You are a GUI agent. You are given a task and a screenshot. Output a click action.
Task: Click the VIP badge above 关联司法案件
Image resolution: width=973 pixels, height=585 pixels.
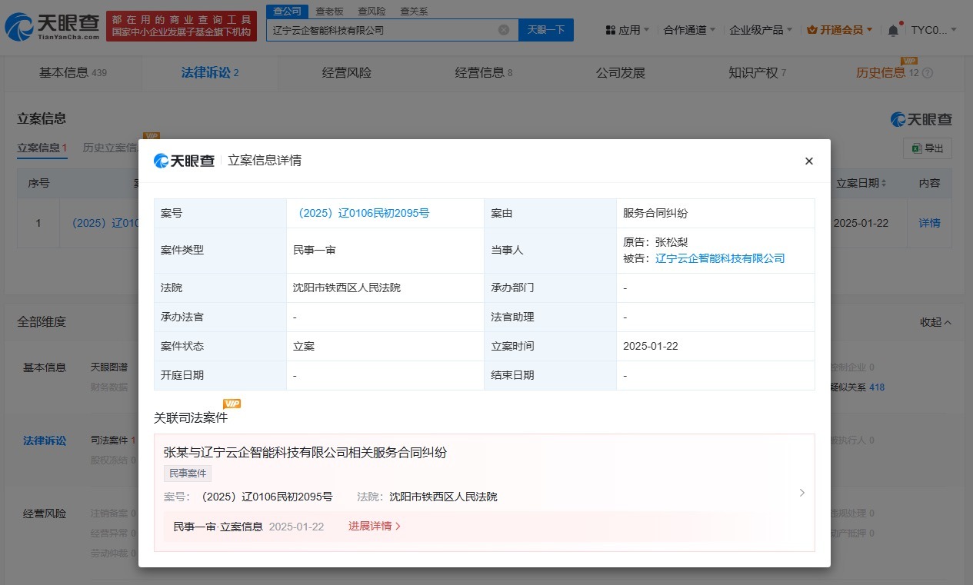click(x=232, y=403)
